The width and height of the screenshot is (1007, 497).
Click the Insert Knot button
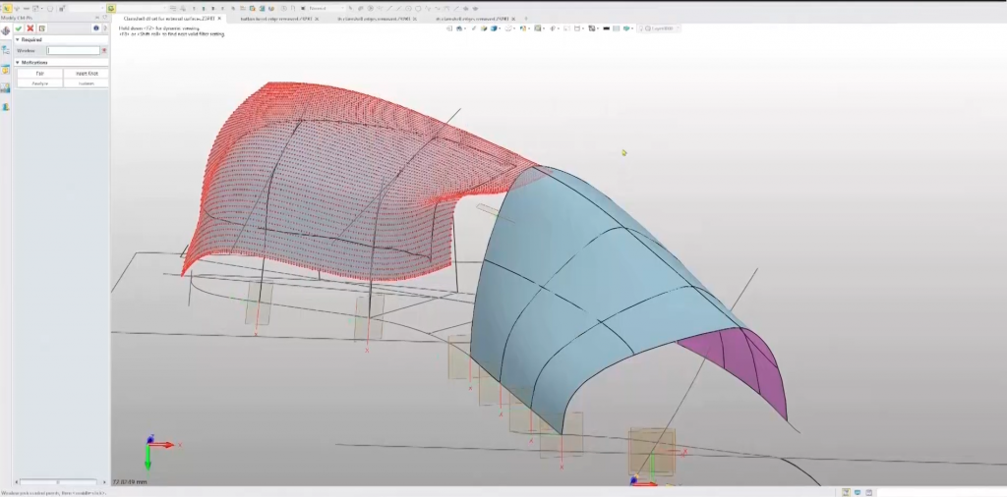pyautogui.click(x=86, y=74)
